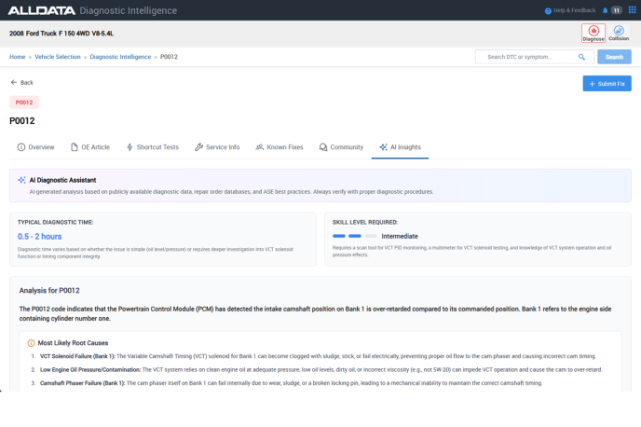641x427 pixels.
Task: Open Diagnostic Intelligence breadcrumb link
Action: (x=120, y=57)
